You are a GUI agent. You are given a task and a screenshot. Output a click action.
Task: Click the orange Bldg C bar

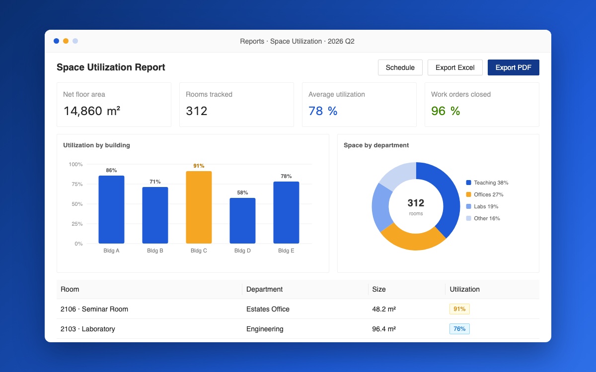(x=199, y=207)
